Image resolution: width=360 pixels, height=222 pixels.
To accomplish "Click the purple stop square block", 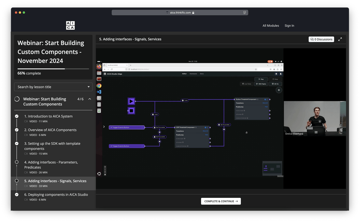I will point(131,111).
